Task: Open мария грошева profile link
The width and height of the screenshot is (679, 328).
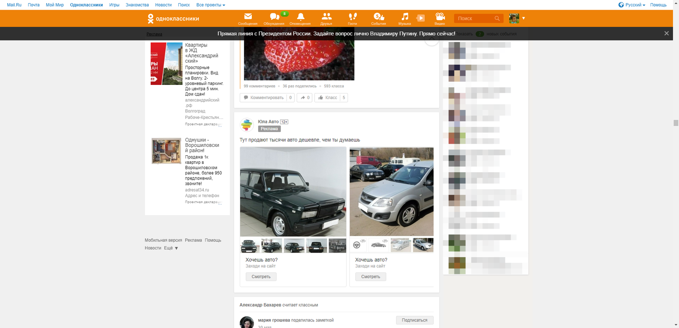Action: coord(274,320)
